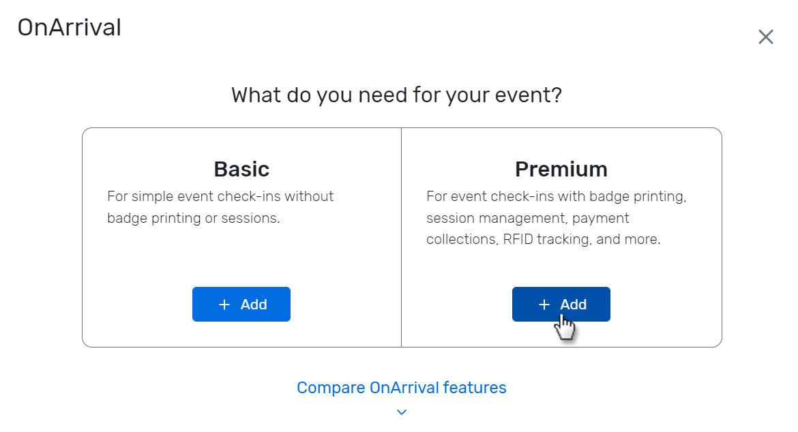Click the "badge printing or sessions." text line
This screenshot has height=432, width=798.
[194, 218]
